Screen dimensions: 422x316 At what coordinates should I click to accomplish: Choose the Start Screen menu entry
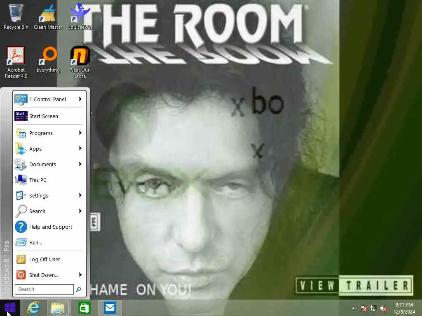coord(49,116)
